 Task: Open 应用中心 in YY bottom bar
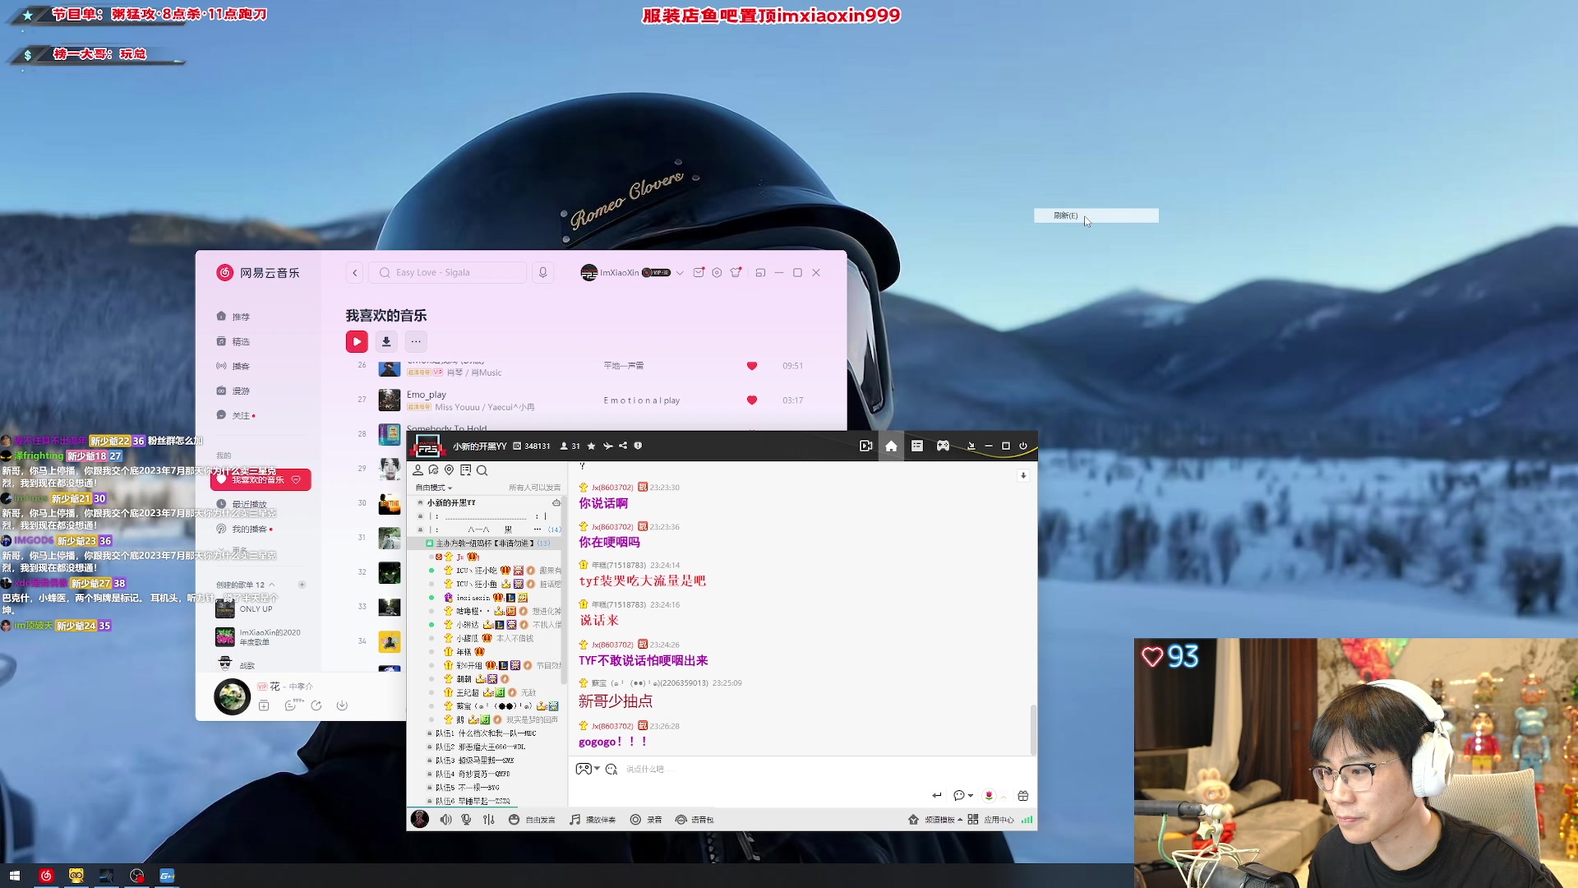(991, 820)
